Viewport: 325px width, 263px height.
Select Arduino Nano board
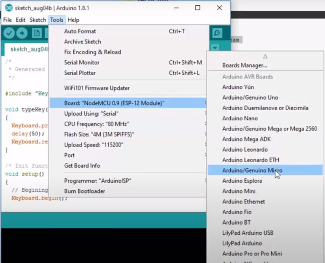click(265, 118)
